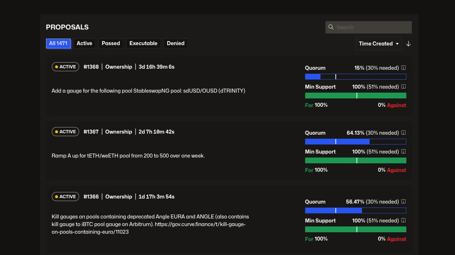Click remaining time 1d 17h 3m 54s

coord(156,197)
